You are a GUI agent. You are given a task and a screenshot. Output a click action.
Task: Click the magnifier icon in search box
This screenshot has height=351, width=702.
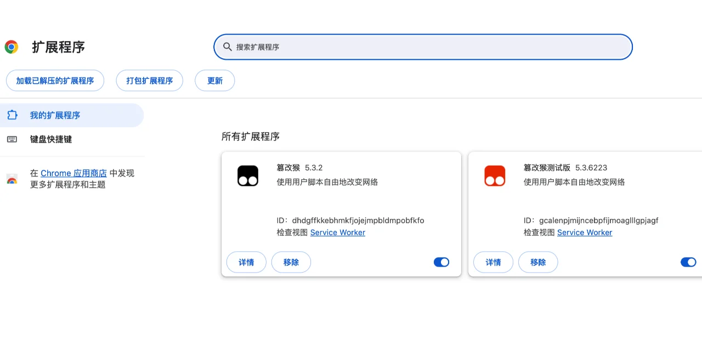pyautogui.click(x=227, y=47)
